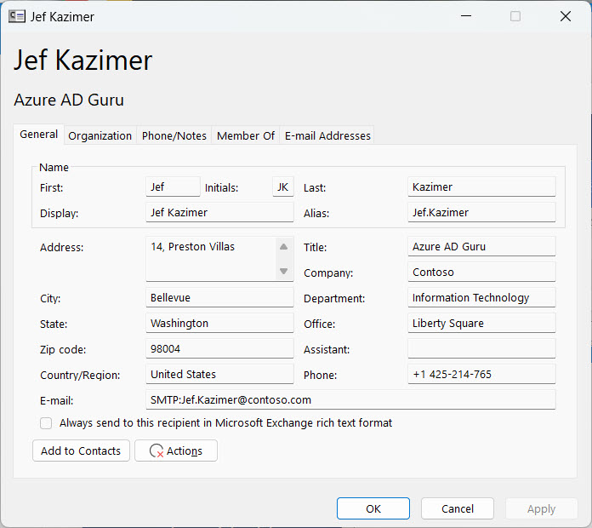Screen dimensions: 592x528
Task: Enable always send in rich text format checkbox
Action: point(46,423)
